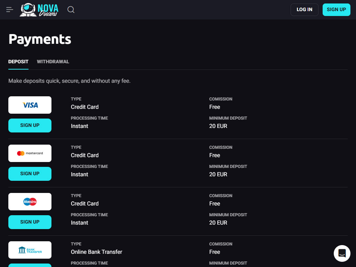This screenshot has height=267, width=356.
Task: Click 'Free' commission in VISA row
Action: 215,107
